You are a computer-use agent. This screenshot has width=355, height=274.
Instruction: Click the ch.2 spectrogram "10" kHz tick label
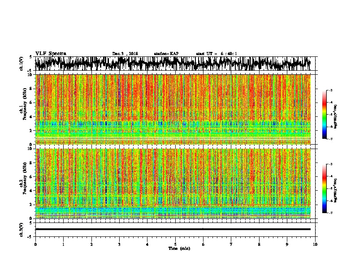point(30,149)
